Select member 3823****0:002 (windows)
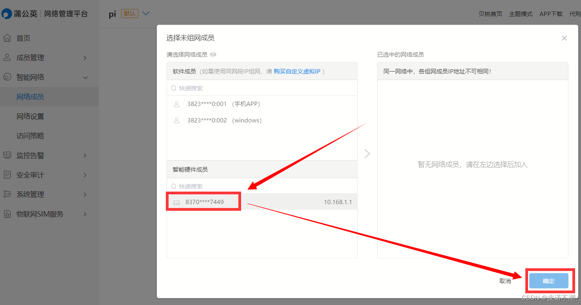This screenshot has width=581, height=305. (x=262, y=120)
